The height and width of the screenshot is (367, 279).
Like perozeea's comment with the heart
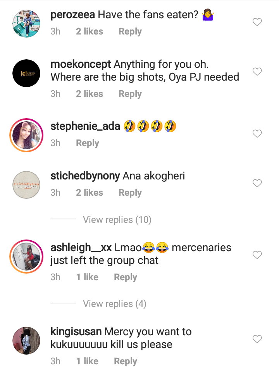coord(257,22)
